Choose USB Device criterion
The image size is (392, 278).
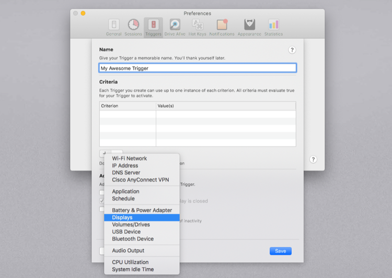pos(142,232)
